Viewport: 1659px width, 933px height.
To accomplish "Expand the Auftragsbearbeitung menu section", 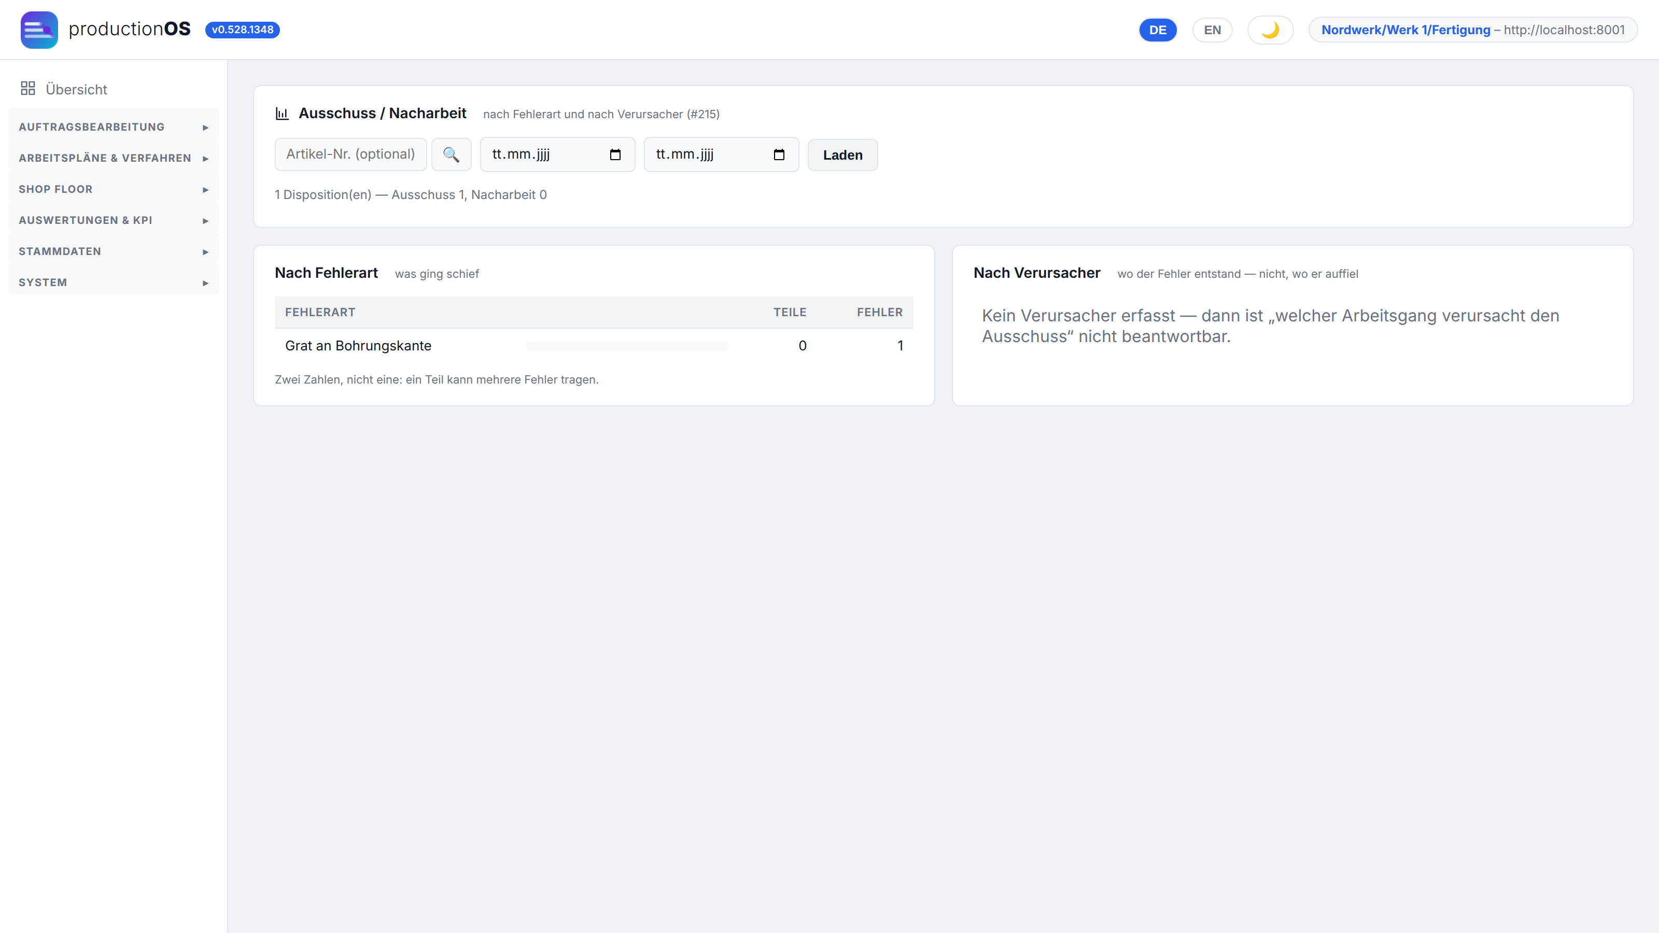I will click(114, 127).
